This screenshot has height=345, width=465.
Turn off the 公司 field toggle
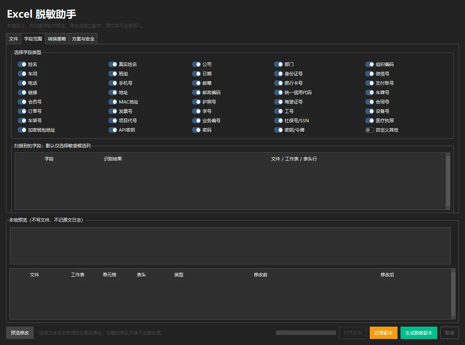tap(196, 64)
